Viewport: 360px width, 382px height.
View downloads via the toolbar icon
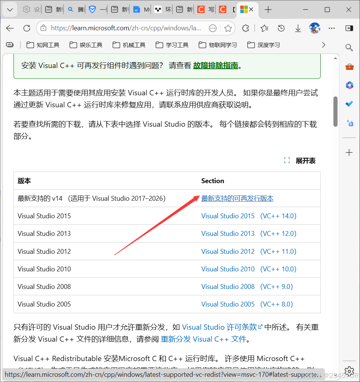click(x=298, y=28)
